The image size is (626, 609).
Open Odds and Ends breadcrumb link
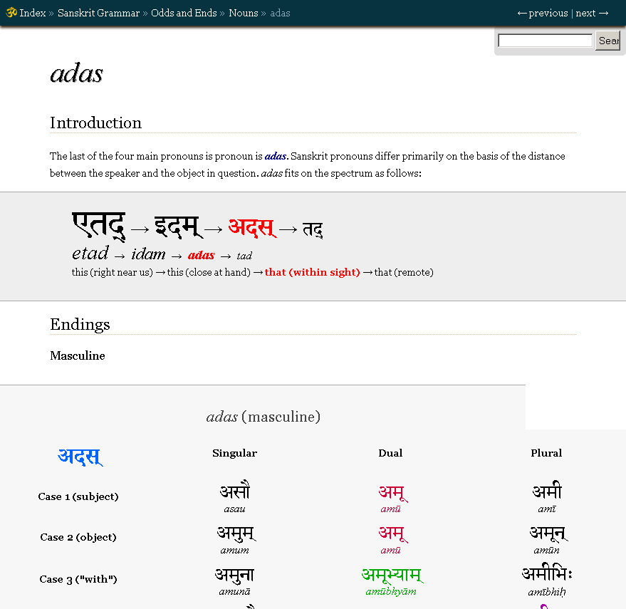(184, 13)
